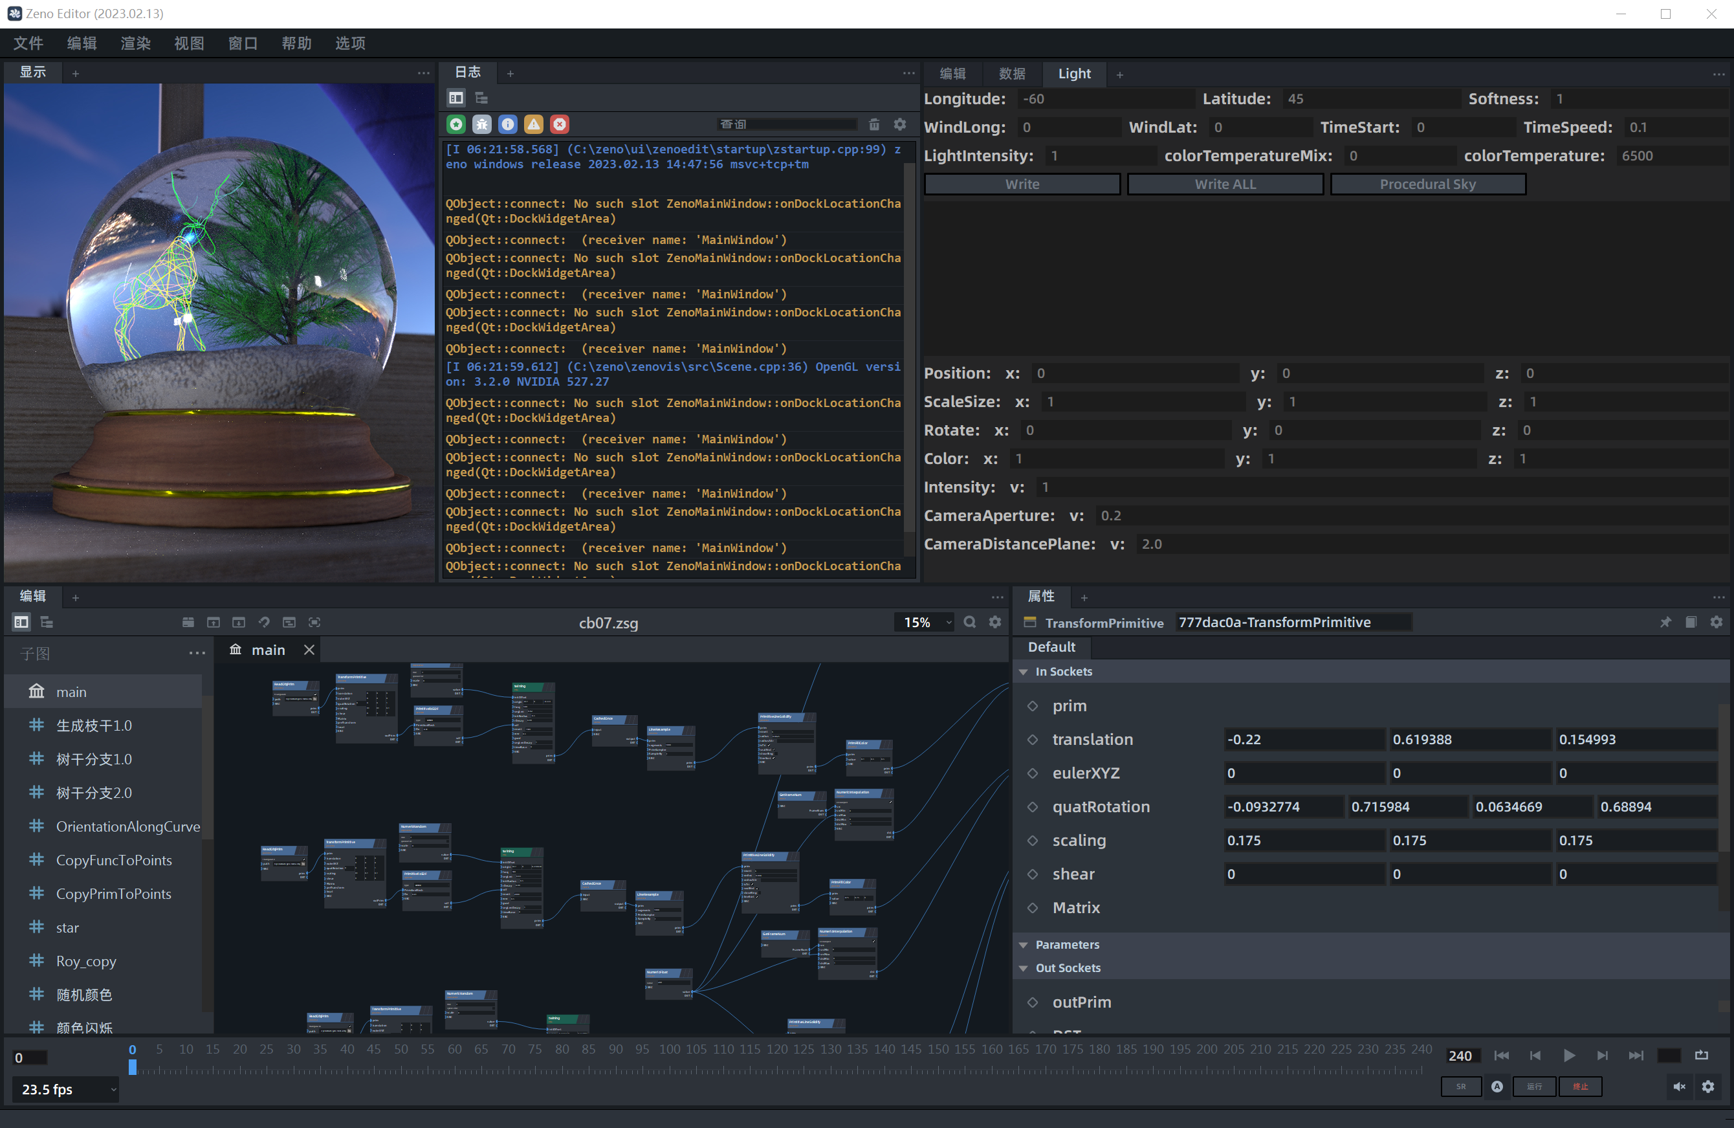Click the unfold icon with up arrow
The image size is (1734, 1128).
(x=214, y=621)
